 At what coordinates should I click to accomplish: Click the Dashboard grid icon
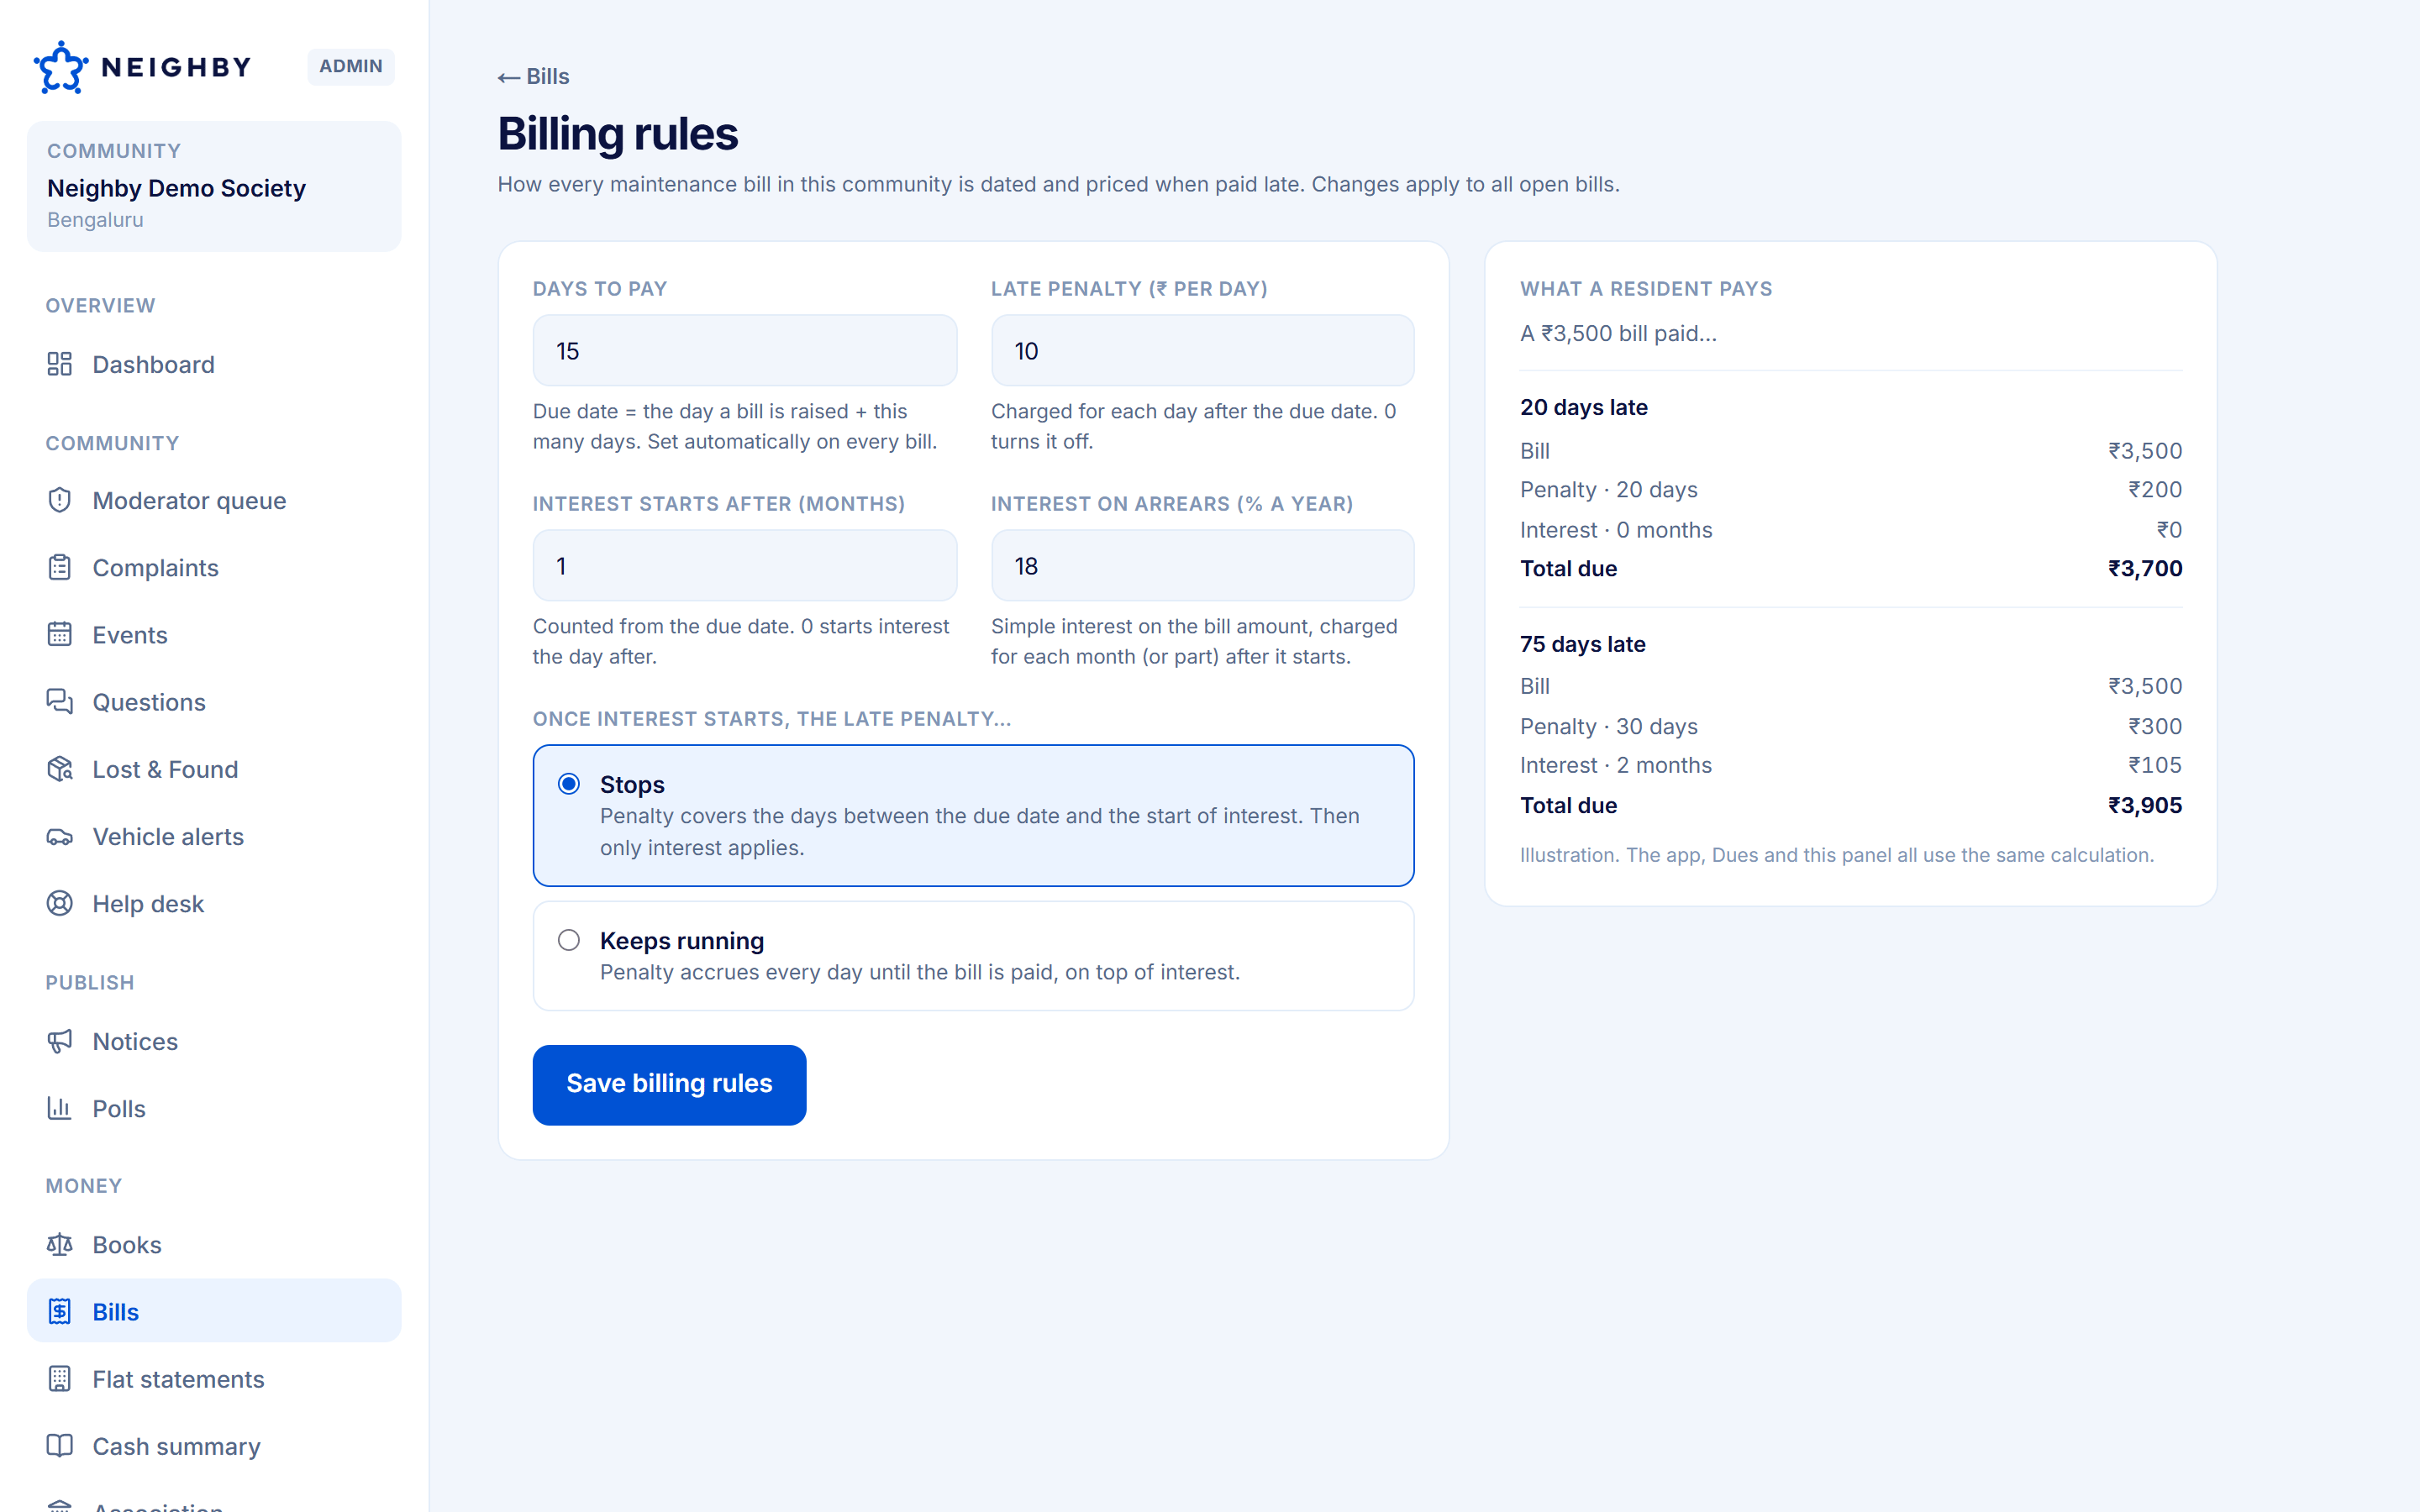tap(60, 364)
